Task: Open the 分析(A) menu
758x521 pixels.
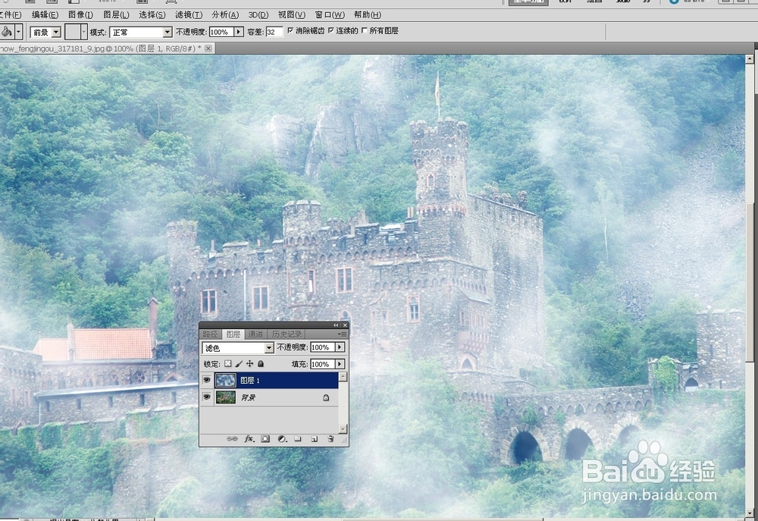Action: pyautogui.click(x=225, y=15)
